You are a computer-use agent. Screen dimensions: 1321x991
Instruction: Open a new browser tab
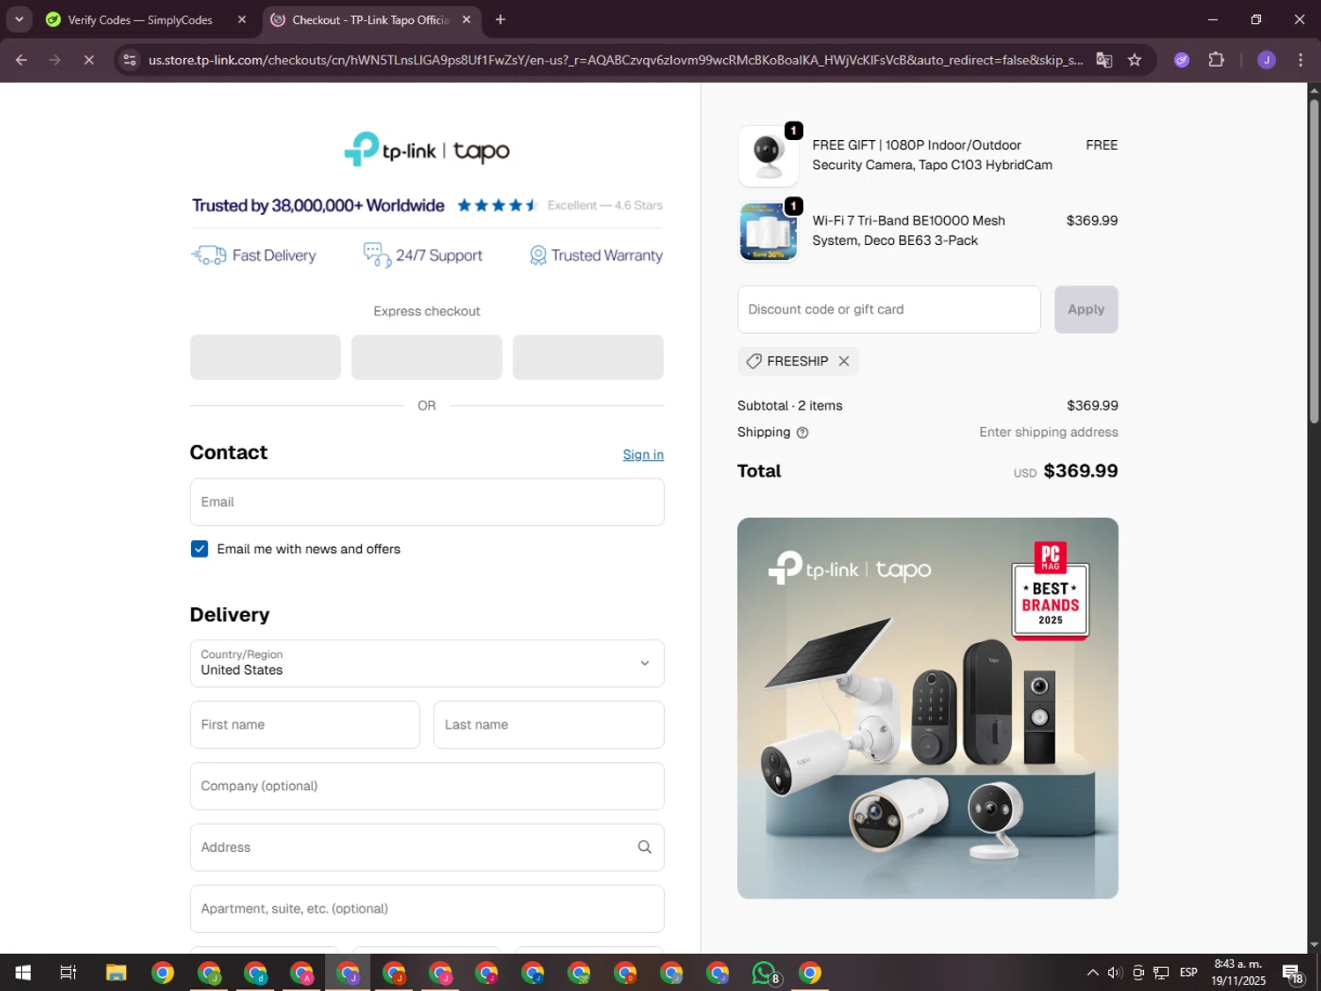coord(500,19)
